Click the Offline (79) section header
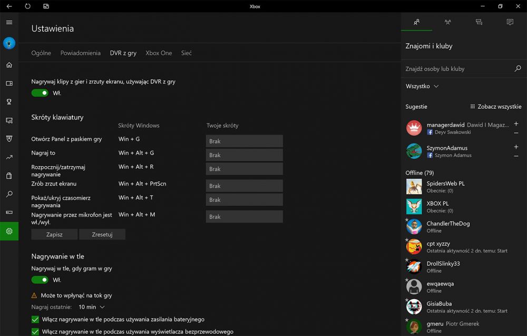Image resolution: width=527 pixels, height=336 pixels. 419,173
